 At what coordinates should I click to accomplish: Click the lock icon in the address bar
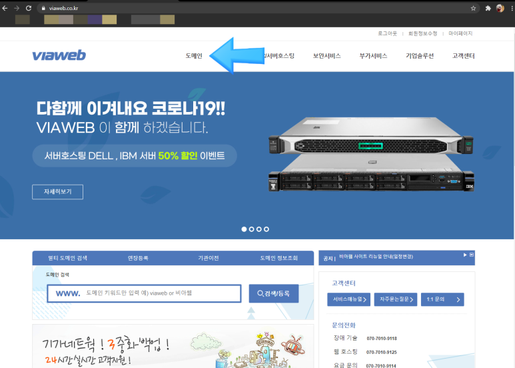click(x=43, y=8)
